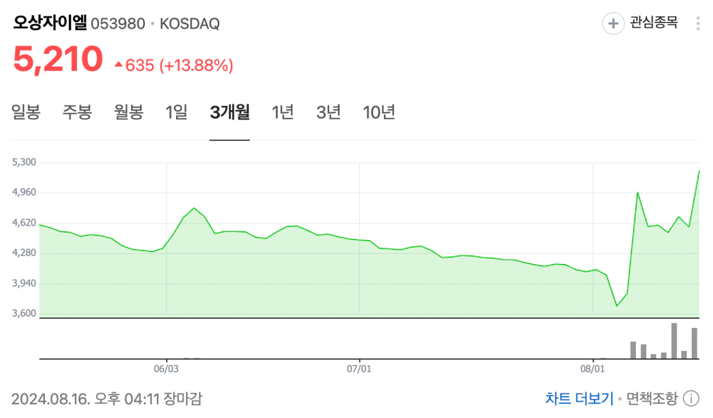Choose the 10년 chart period

(x=379, y=112)
